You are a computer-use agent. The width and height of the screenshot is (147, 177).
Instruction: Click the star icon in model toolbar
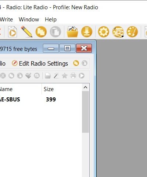(x=65, y=76)
